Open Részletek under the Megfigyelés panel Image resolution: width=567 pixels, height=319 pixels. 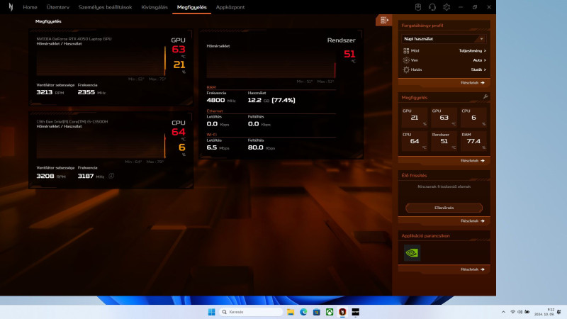pos(472,161)
